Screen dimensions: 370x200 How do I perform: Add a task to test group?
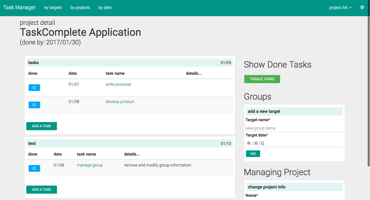[42, 190]
